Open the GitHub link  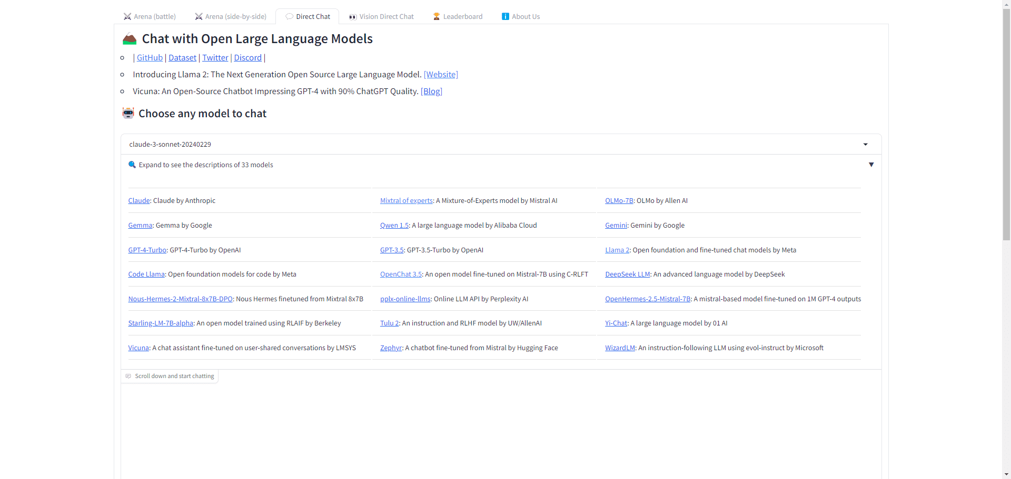click(x=150, y=58)
